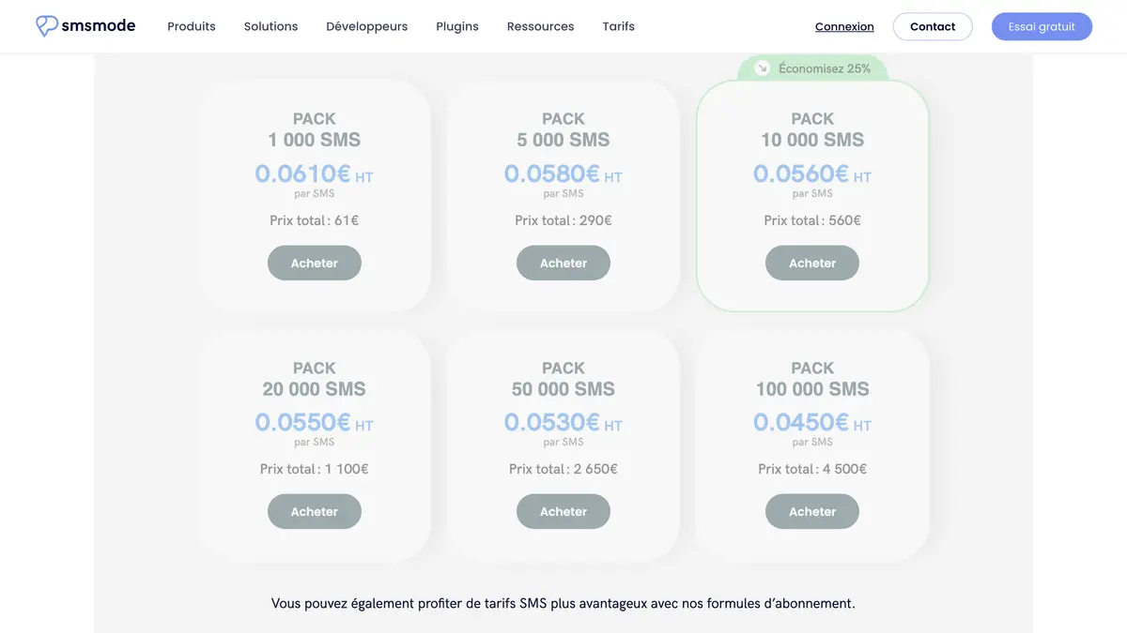Click the 'PACK 20 000 SMS' title
The height and width of the screenshot is (633, 1127).
point(315,379)
